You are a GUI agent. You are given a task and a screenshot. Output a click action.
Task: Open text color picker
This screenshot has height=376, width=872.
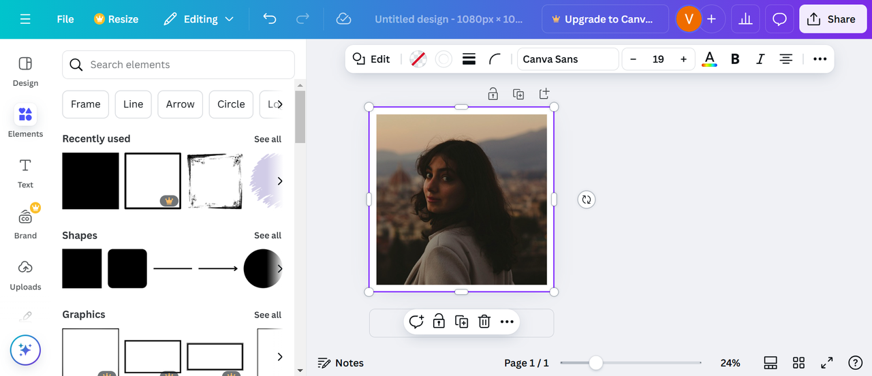709,59
